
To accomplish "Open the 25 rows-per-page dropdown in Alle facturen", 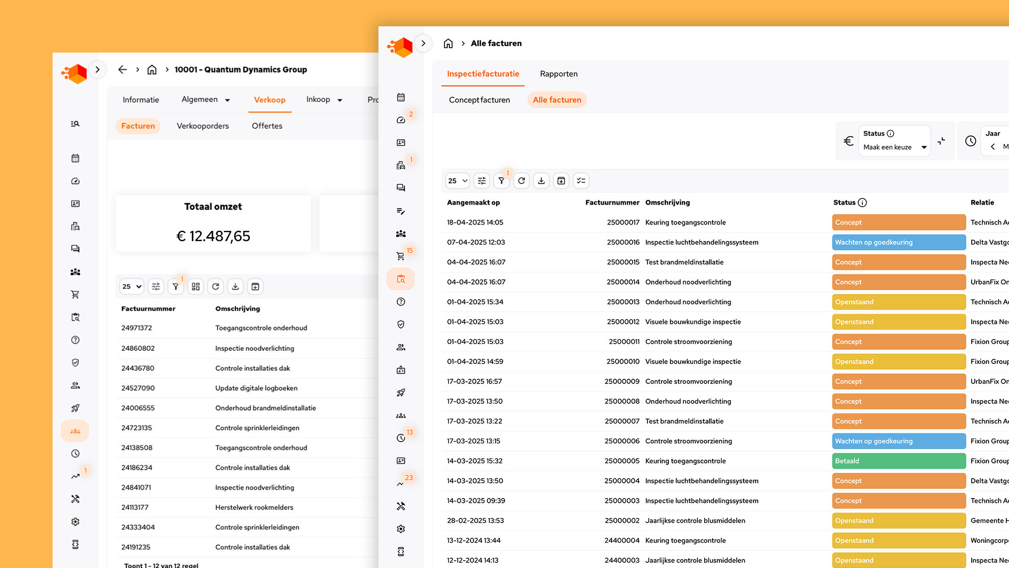I will [457, 181].
